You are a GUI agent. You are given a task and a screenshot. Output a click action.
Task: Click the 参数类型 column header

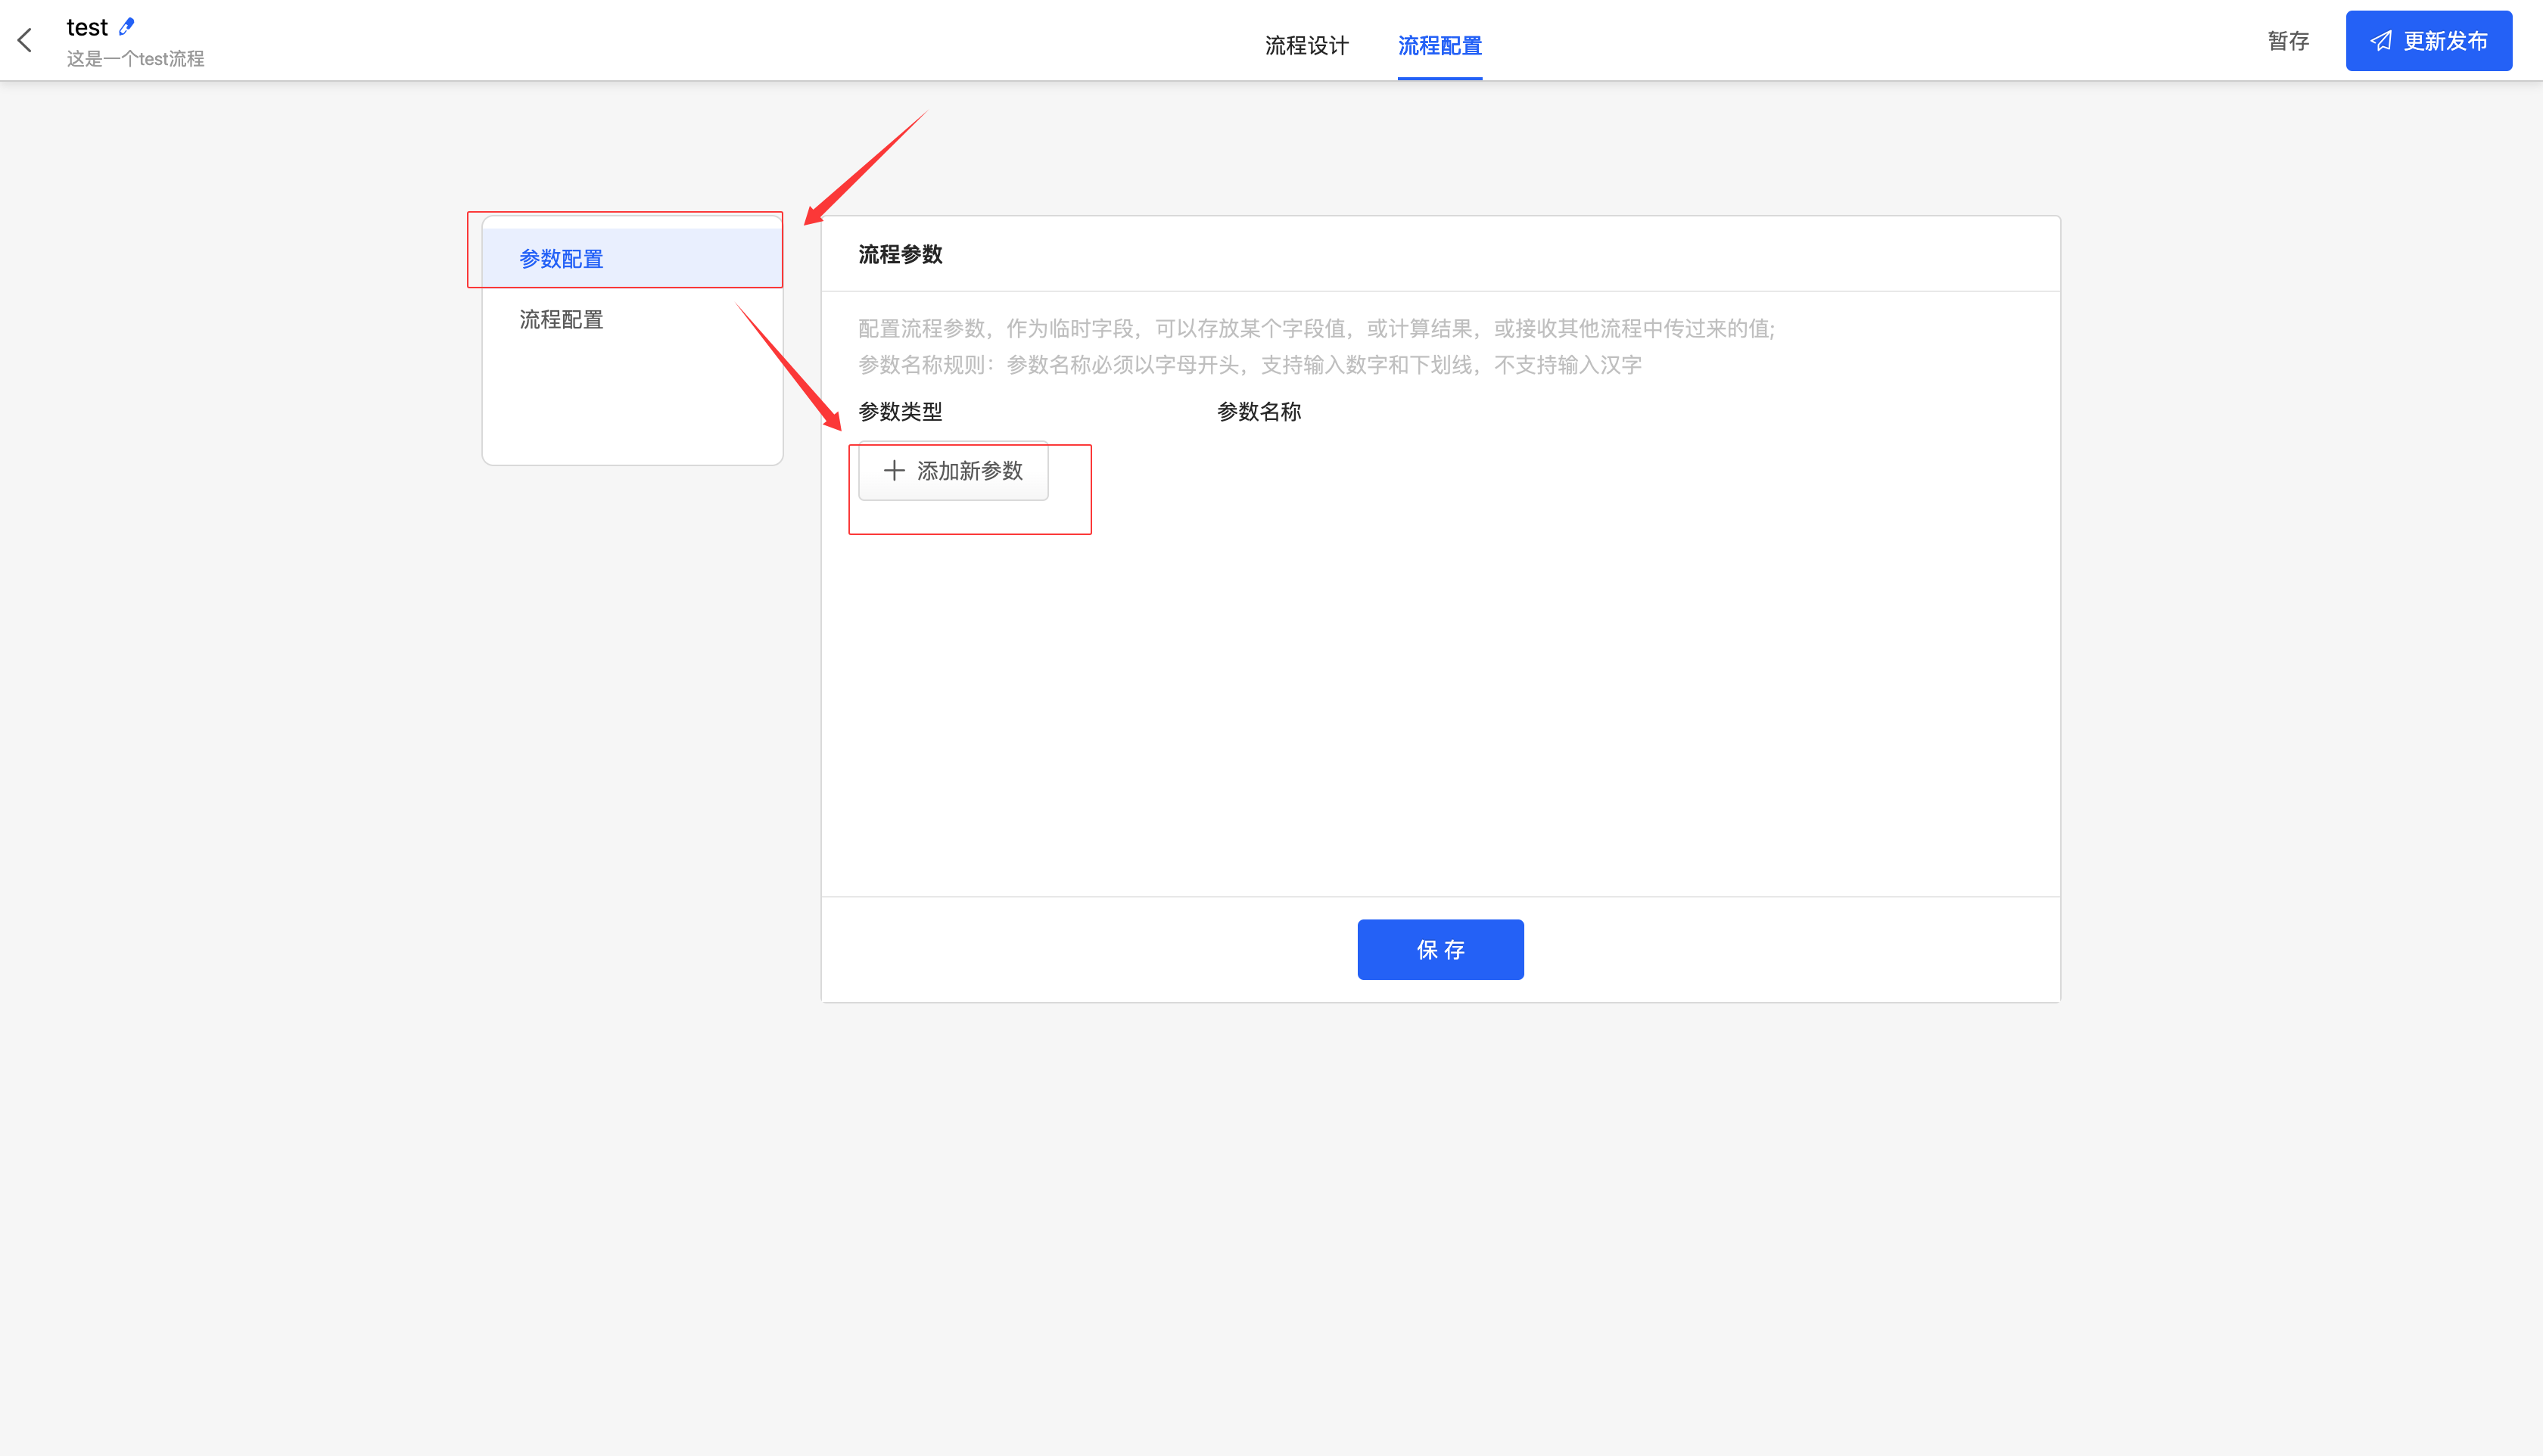[x=900, y=412]
